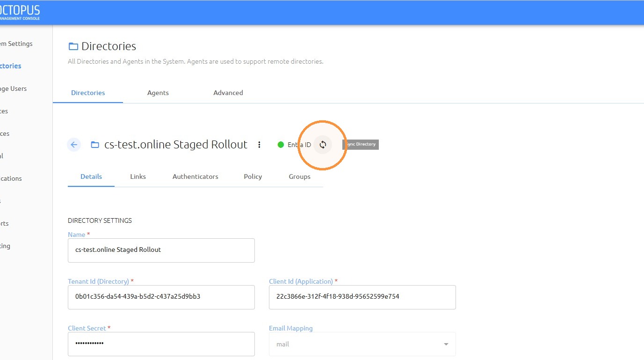Show the Groups sub-tab
The width and height of the screenshot is (644, 360).
click(300, 176)
